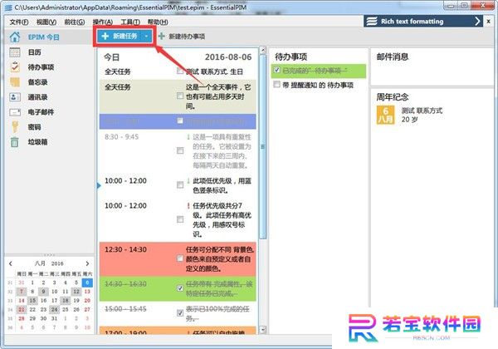This screenshot has height=349, width=498.
Task: Click the 周年纪念 panel heading
Action: (x=393, y=97)
